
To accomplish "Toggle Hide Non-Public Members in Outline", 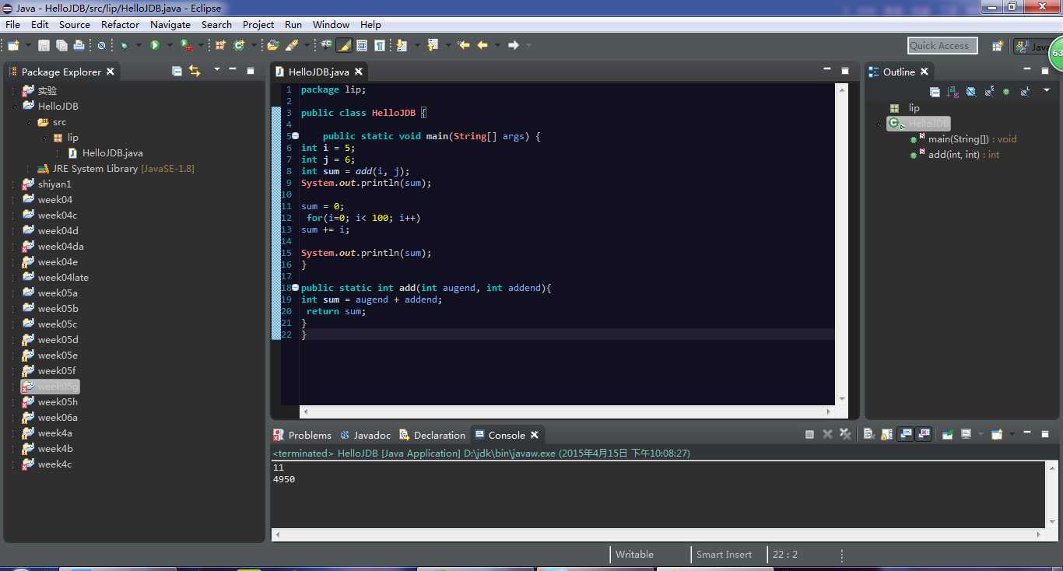I will point(1006,92).
